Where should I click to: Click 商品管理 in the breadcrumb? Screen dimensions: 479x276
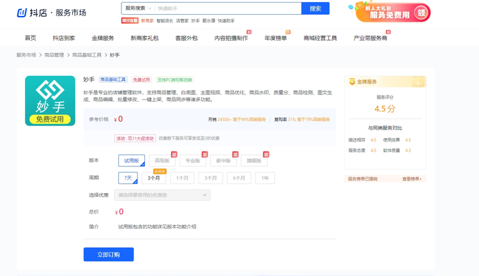[54, 55]
